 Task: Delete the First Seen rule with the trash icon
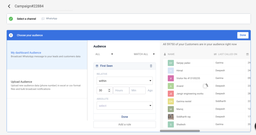151,66
